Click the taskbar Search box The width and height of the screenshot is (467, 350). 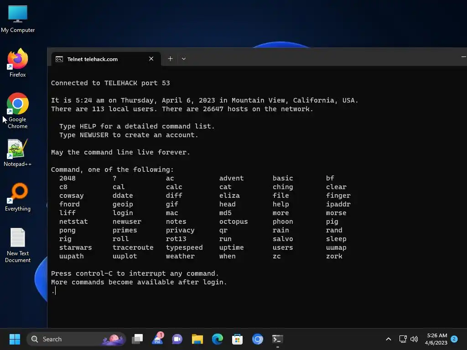[x=76, y=339]
